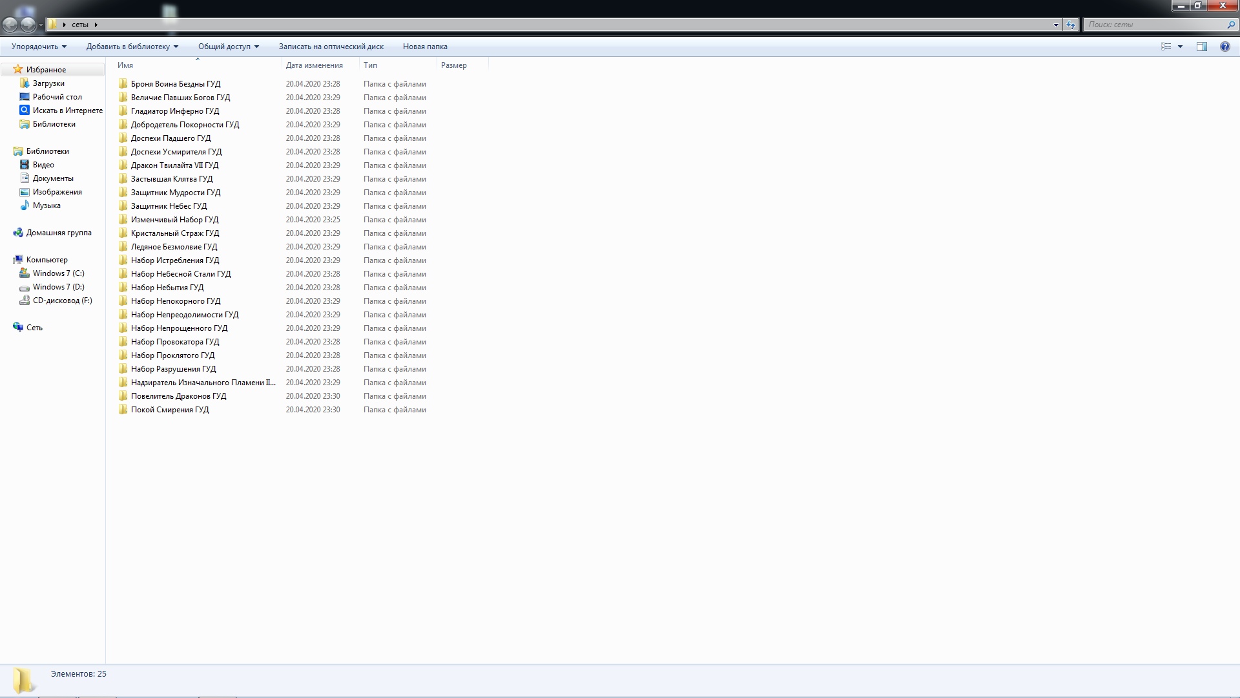Click the Back navigation arrow
The width and height of the screenshot is (1240, 698).
click(x=10, y=25)
